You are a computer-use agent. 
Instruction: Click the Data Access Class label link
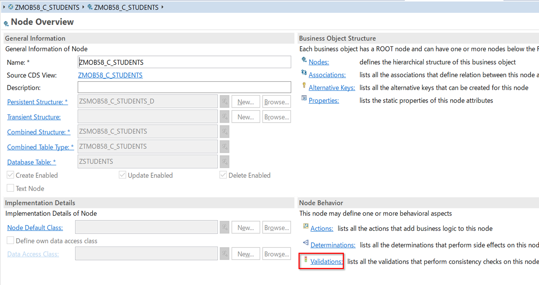click(33, 254)
